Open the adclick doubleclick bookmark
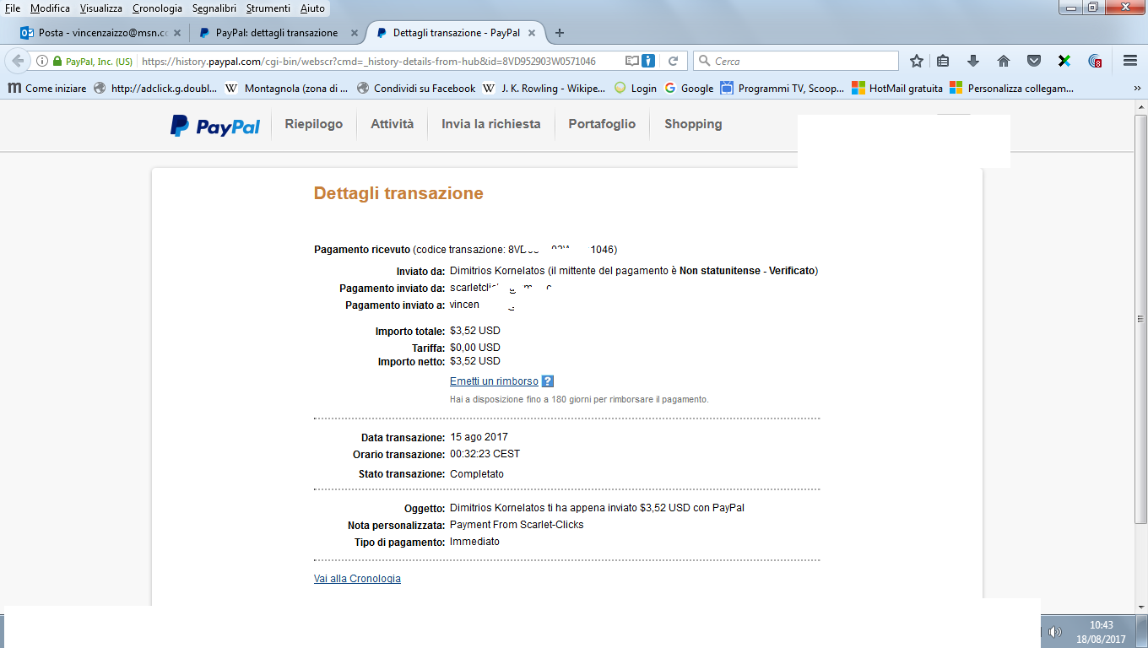Screen dimensions: 1148x648 coord(155,88)
